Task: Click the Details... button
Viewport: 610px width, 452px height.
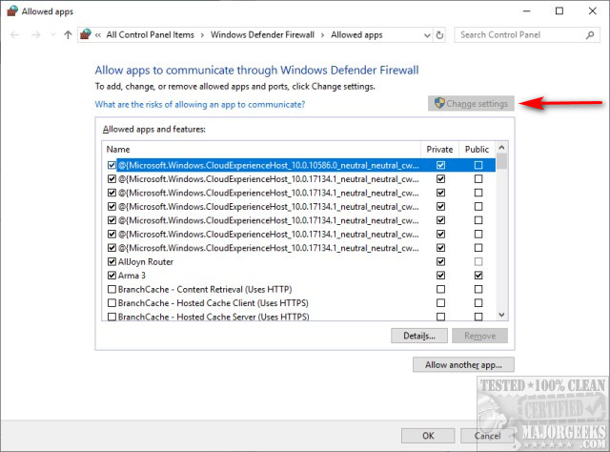Action: pyautogui.click(x=419, y=336)
